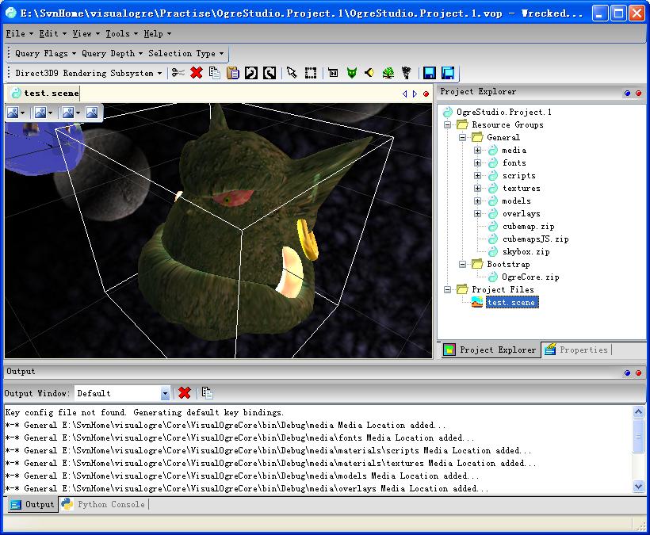Screen dimensions: 650x535
Task: Switch to the Python Console tab
Action: pos(104,504)
